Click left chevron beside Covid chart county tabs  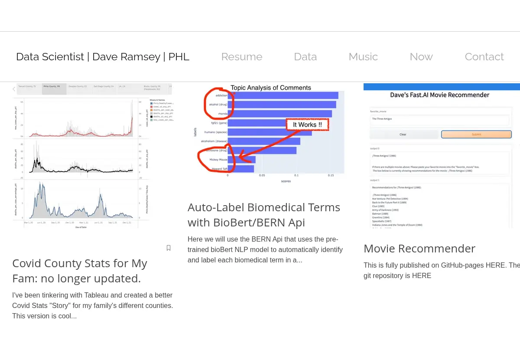click(14, 89)
